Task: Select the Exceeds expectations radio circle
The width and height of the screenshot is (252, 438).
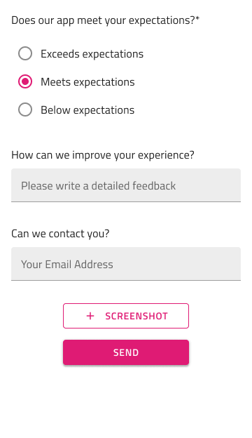Action: click(x=25, y=53)
